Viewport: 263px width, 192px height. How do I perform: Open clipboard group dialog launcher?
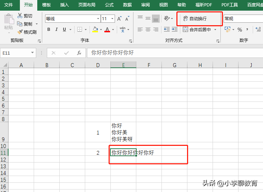point(39,41)
